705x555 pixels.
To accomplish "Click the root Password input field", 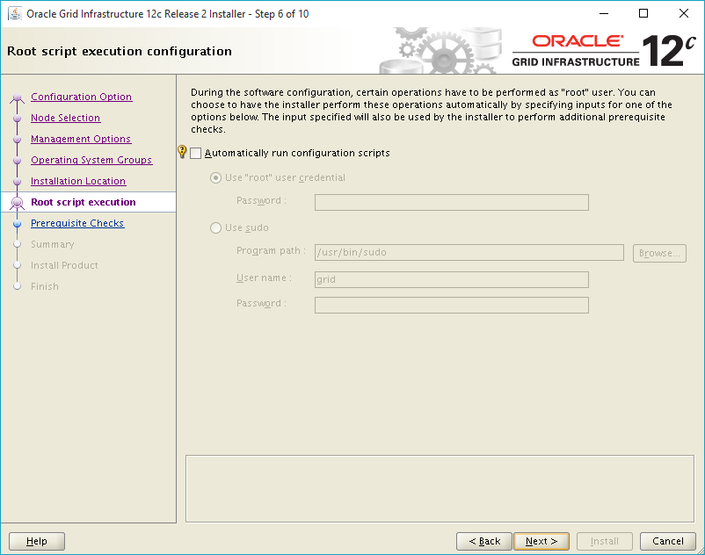I will pyautogui.click(x=452, y=203).
